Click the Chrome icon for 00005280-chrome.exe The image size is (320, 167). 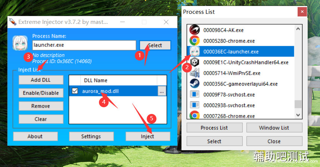195,41
